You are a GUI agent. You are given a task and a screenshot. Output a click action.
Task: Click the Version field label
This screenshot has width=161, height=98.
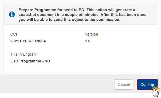point(91,34)
